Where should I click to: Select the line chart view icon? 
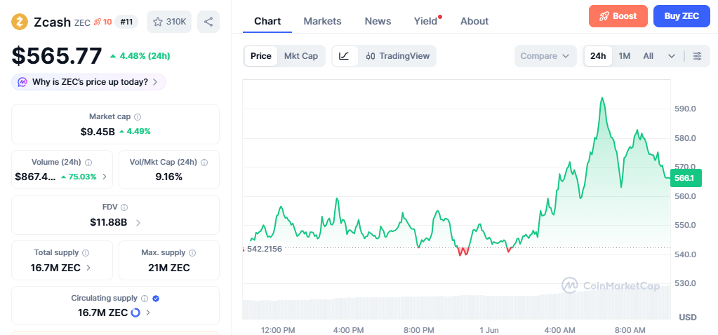345,56
